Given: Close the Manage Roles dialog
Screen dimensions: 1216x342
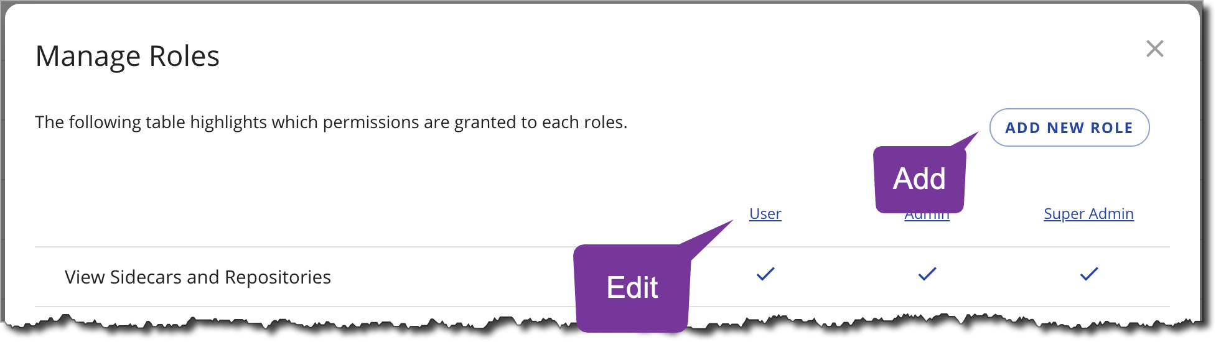Looking at the screenshot, I should point(1154,49).
